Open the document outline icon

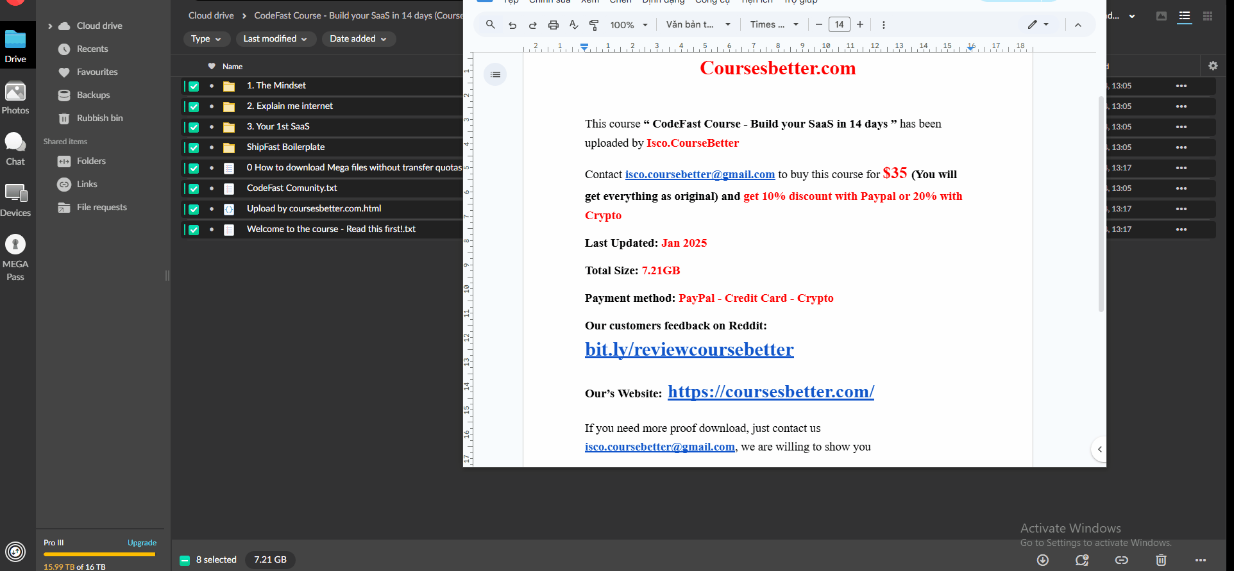[495, 74]
